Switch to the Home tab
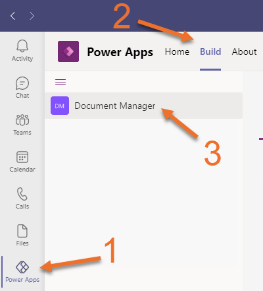The image size is (263, 291). click(177, 52)
